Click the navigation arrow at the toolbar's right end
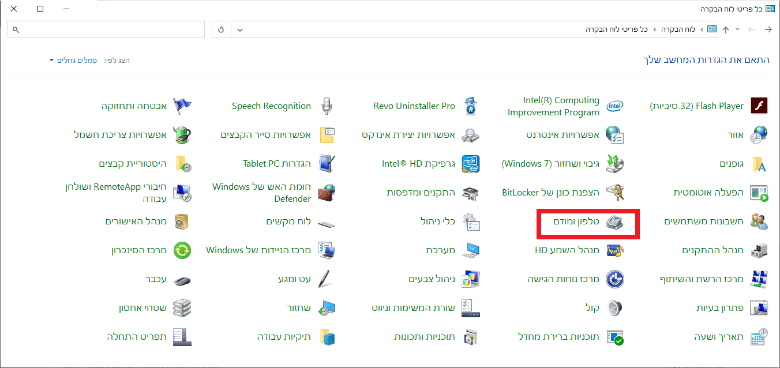This screenshot has width=780, height=368. [x=768, y=29]
